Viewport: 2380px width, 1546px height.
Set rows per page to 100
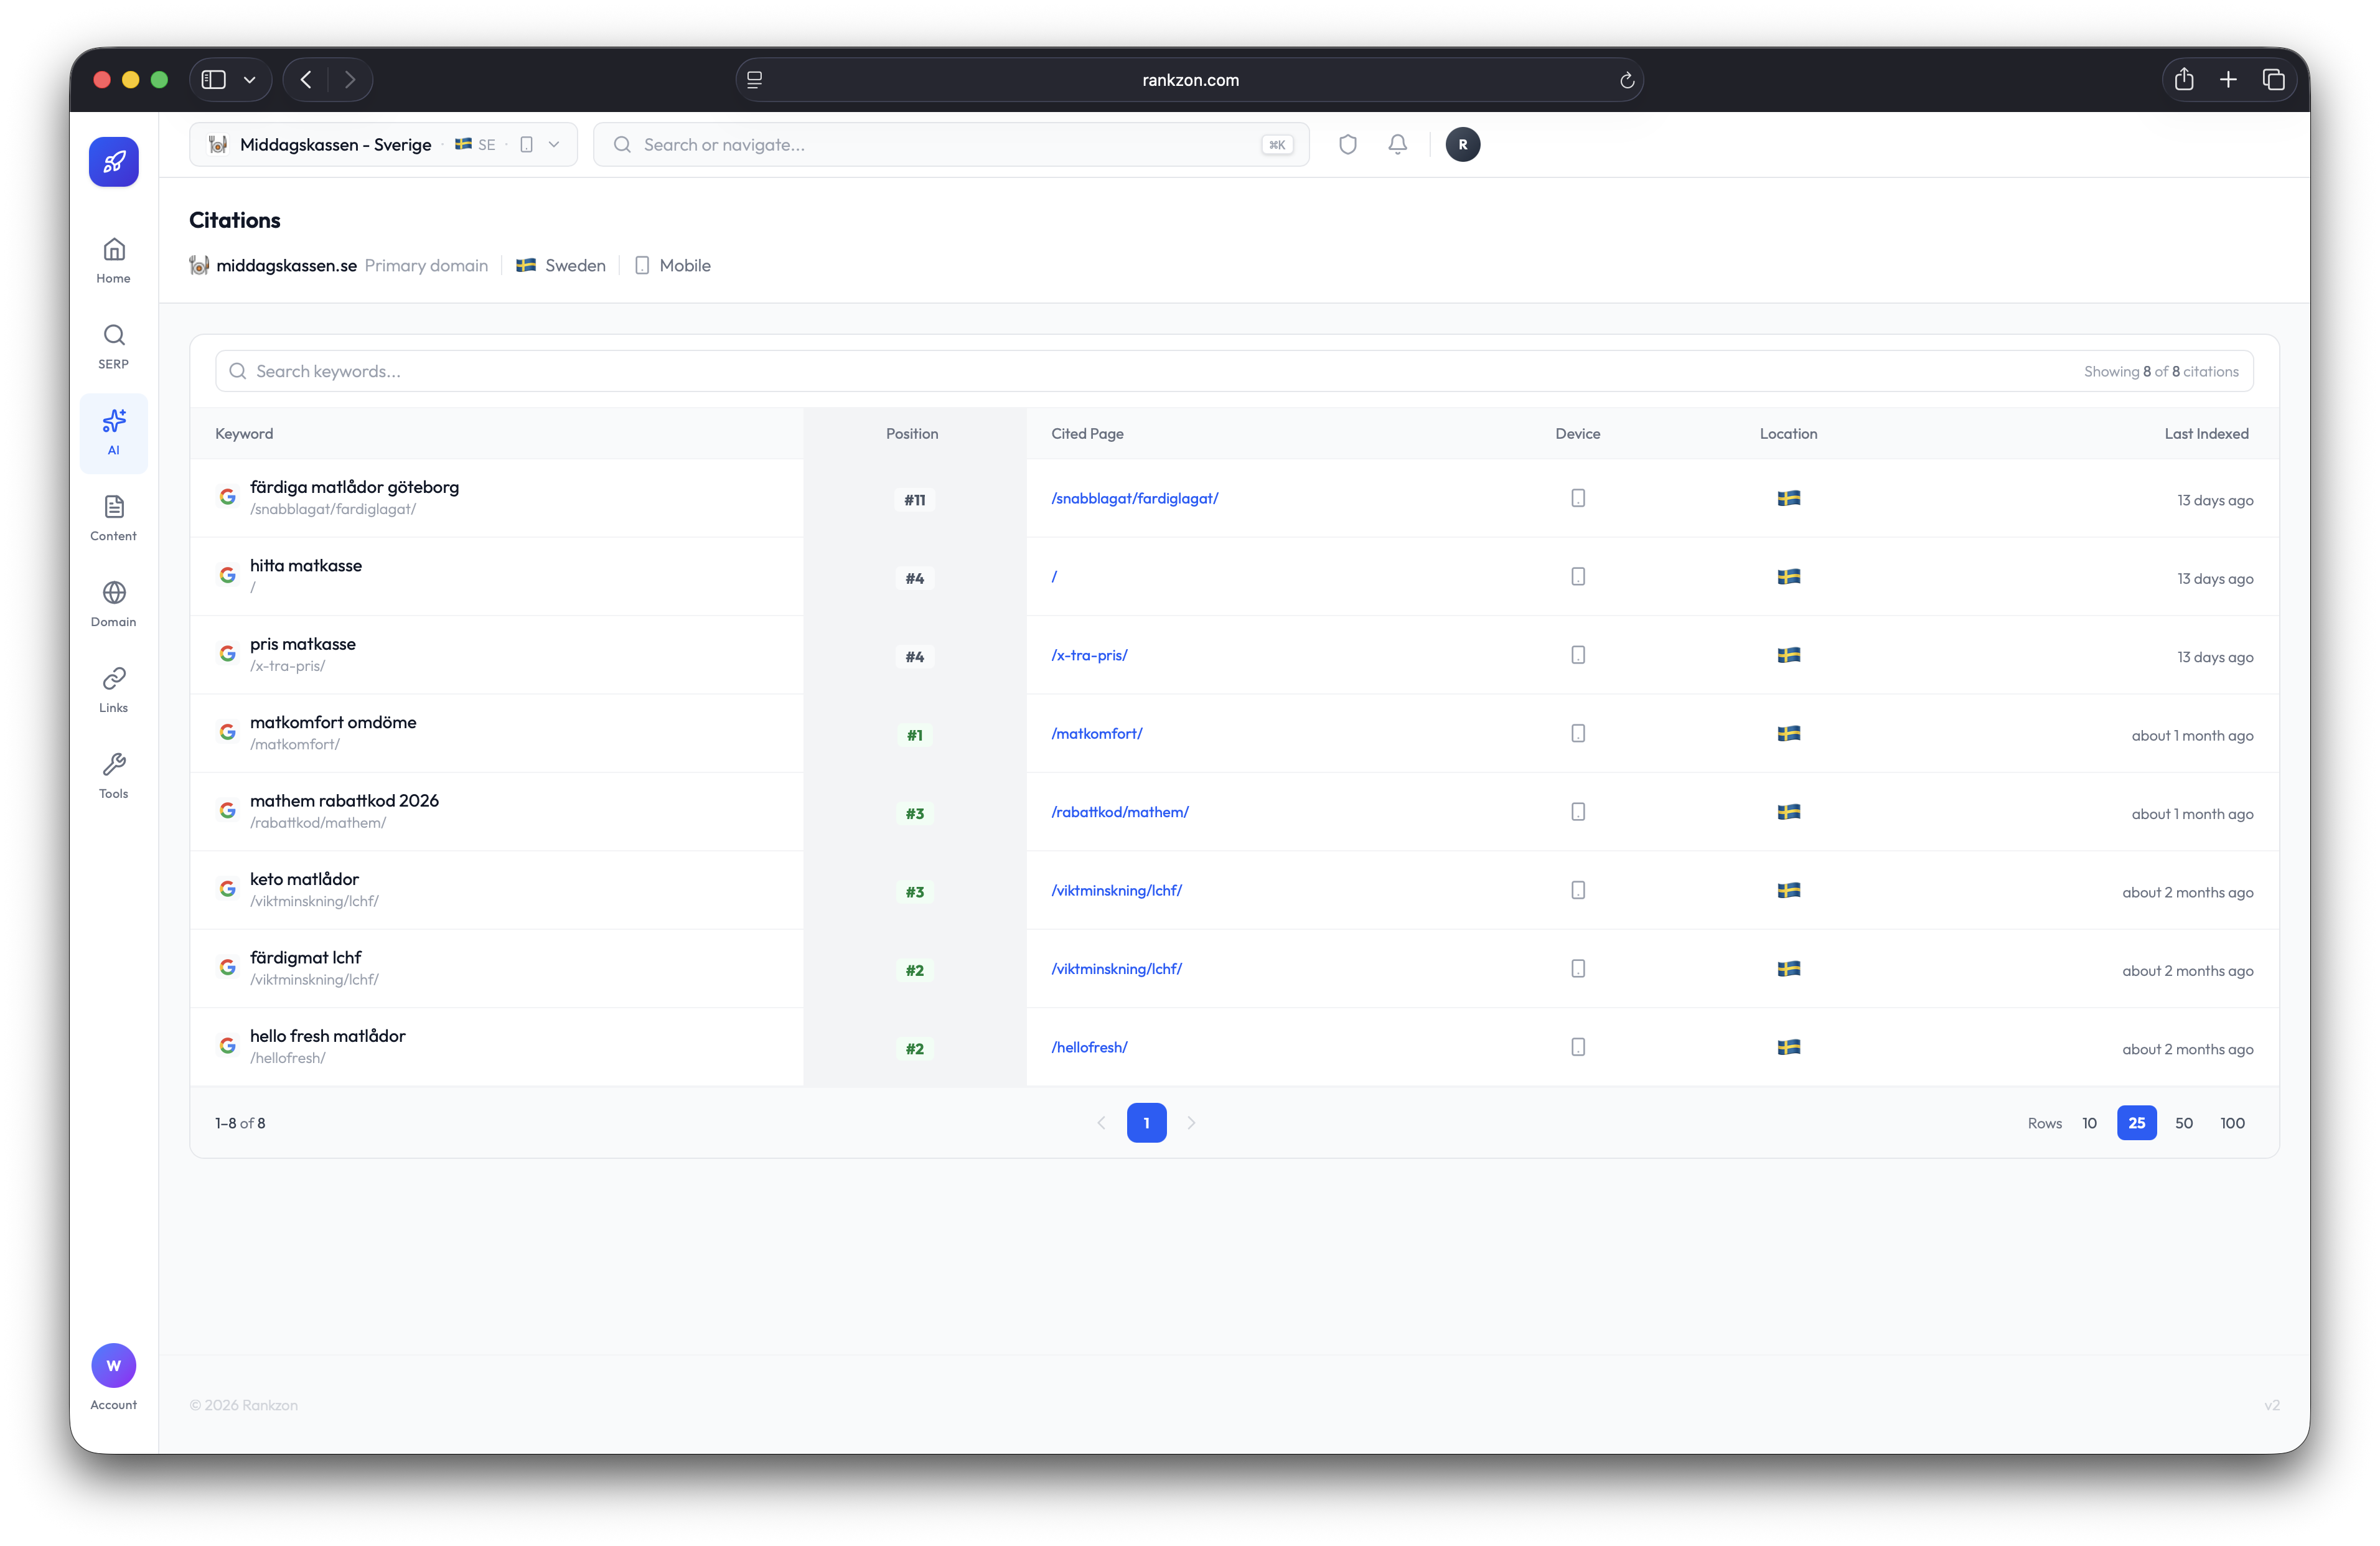click(x=2232, y=1123)
